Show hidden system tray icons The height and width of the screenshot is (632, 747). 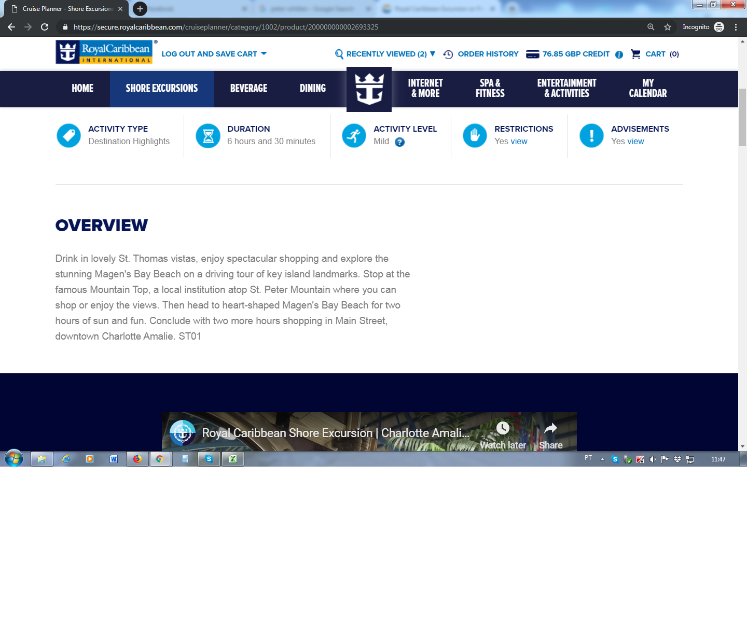pos(602,459)
